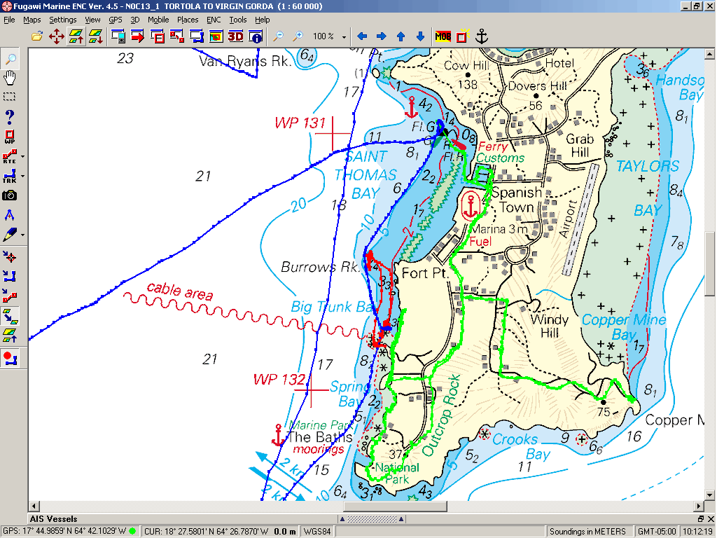The height and width of the screenshot is (538, 717).
Task: Expand the pencil tool dropdown arrow
Action: click(x=22, y=235)
